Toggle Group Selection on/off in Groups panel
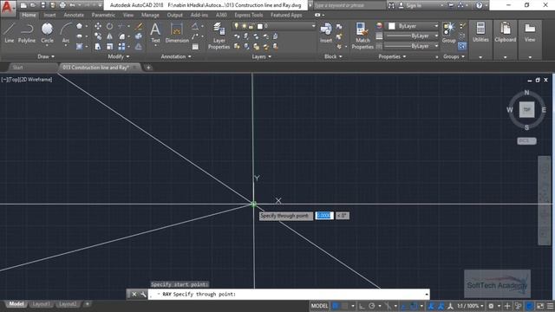Image resolution: width=555 pixels, height=312 pixels. pyautogui.click(x=462, y=46)
